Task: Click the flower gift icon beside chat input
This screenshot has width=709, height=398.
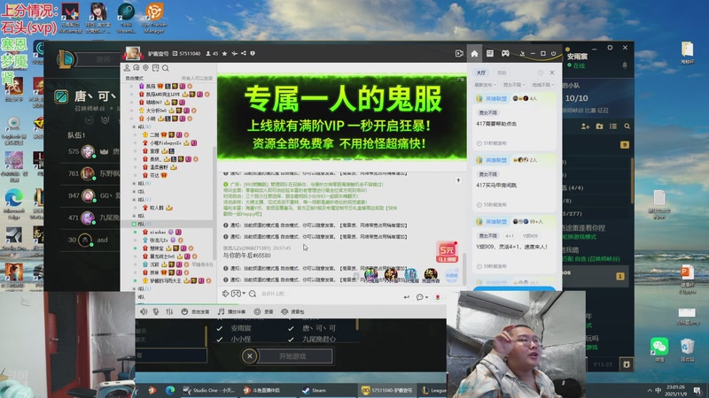Action: pos(437,297)
